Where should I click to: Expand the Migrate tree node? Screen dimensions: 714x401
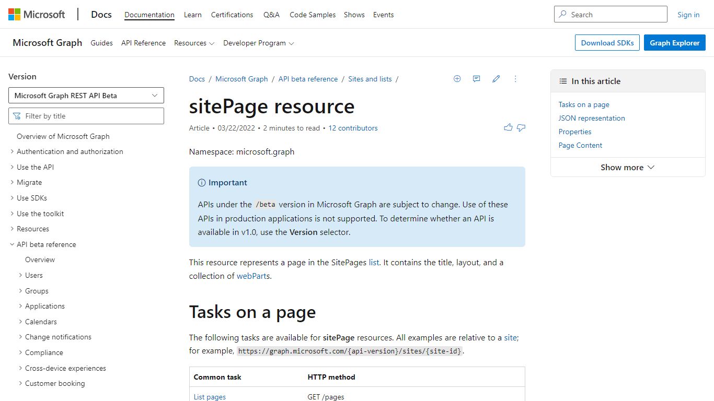tap(12, 182)
